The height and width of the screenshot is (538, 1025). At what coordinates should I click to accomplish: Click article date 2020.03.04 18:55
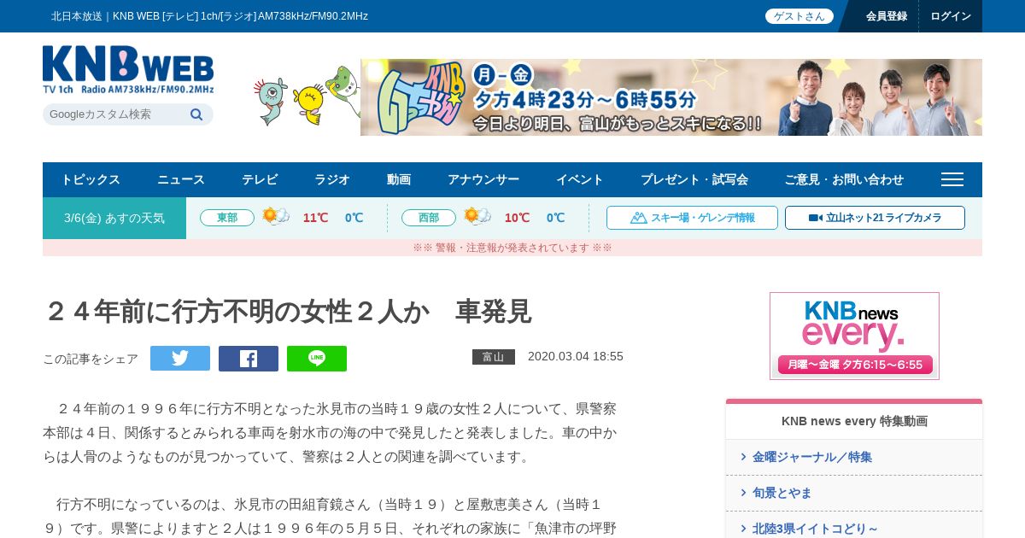pos(576,356)
